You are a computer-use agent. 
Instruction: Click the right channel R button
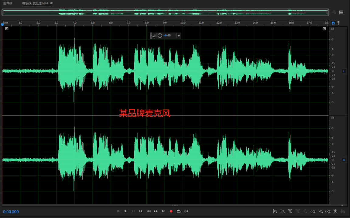(344, 160)
